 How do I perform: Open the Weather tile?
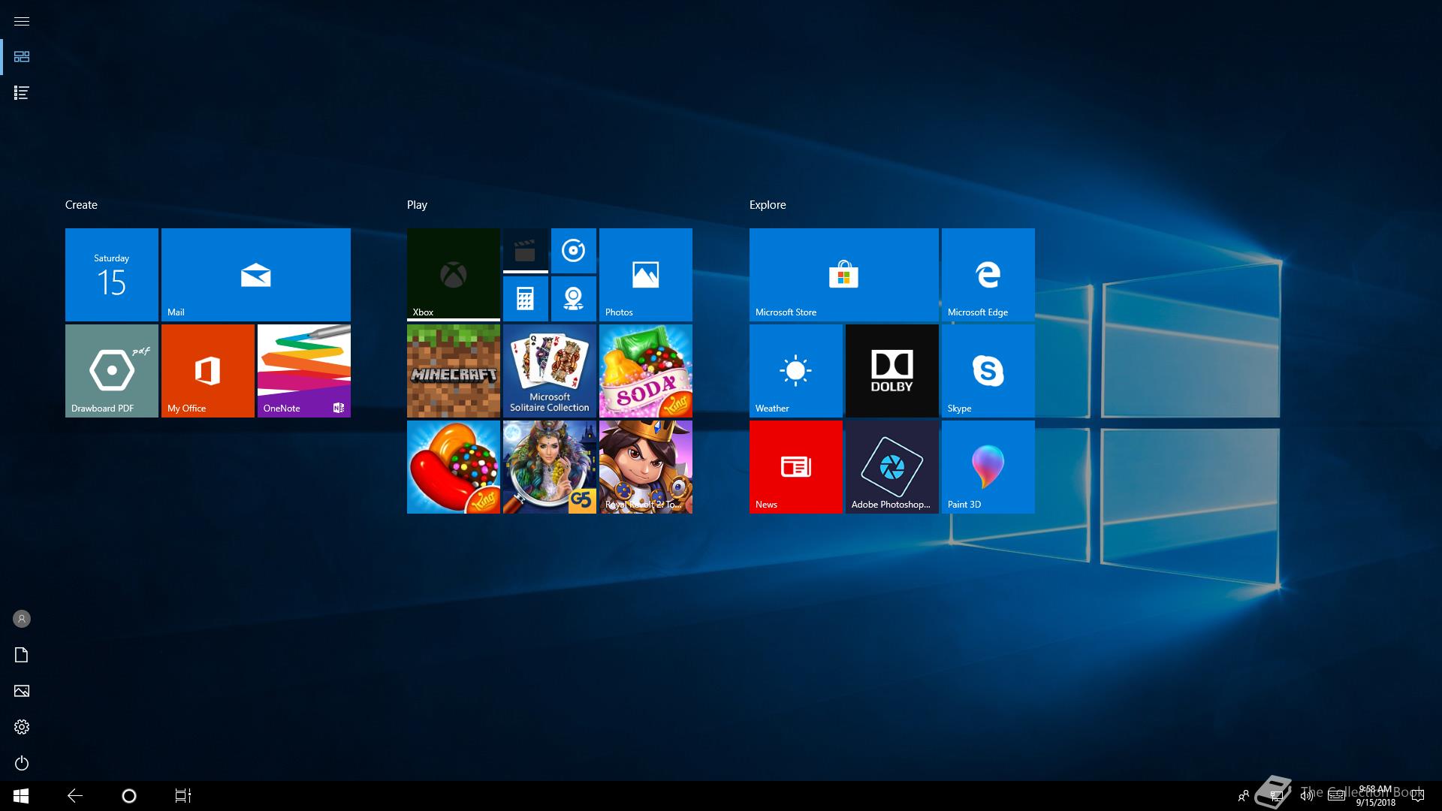click(796, 371)
